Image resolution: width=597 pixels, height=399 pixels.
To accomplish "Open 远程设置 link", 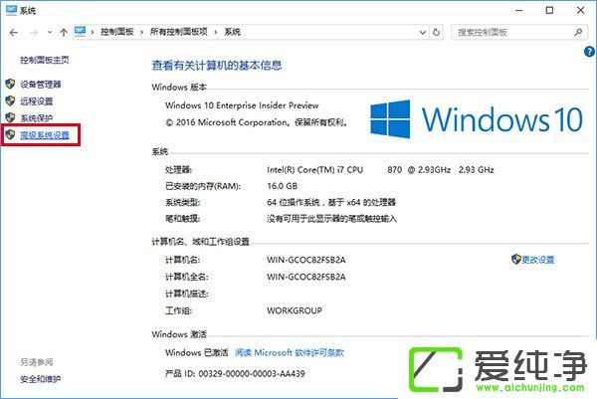I will 37,101.
